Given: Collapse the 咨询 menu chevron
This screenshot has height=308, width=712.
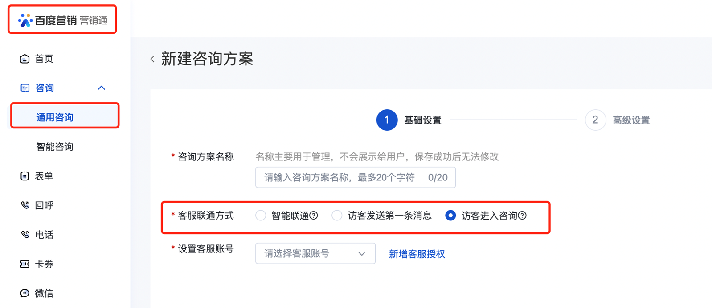Looking at the screenshot, I should [102, 88].
